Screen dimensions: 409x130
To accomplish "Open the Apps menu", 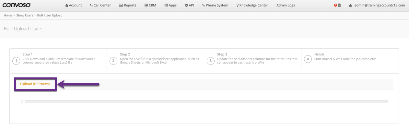I will pos(170,5).
